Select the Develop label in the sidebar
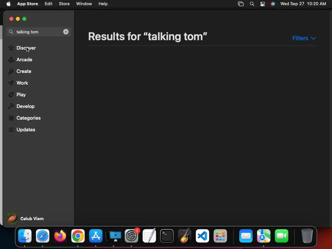 point(25,106)
